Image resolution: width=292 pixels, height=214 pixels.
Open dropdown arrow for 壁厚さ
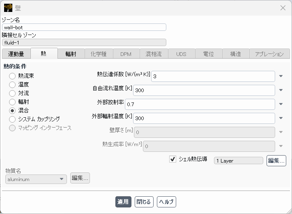pos(281,132)
